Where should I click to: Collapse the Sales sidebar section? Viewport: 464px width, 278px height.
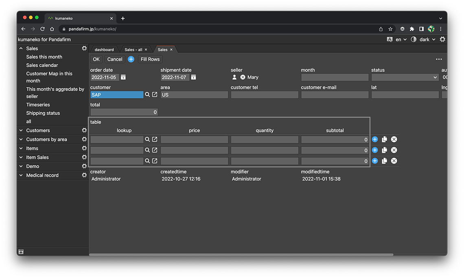[x=21, y=48]
